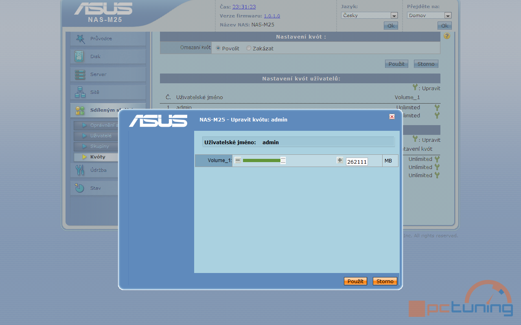Open the Přejděte na dropdown showing Domov

(429, 15)
